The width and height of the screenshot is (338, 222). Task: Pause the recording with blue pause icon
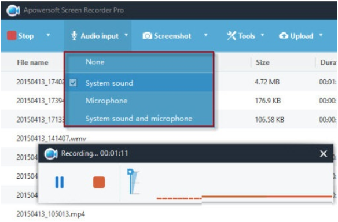click(60, 182)
